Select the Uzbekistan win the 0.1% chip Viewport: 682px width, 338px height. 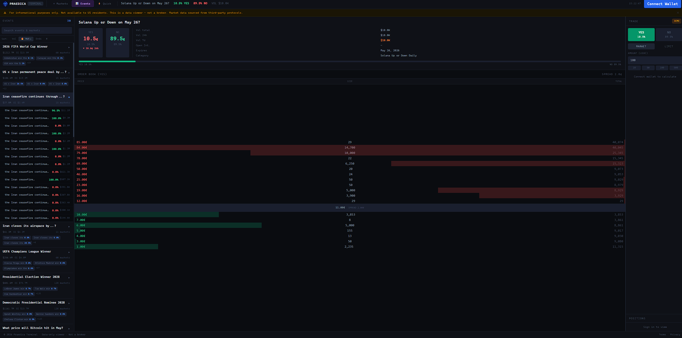pos(19,58)
